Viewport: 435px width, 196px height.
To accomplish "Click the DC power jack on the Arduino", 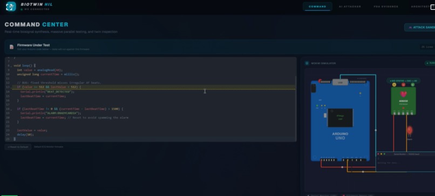I will tap(314, 89).
